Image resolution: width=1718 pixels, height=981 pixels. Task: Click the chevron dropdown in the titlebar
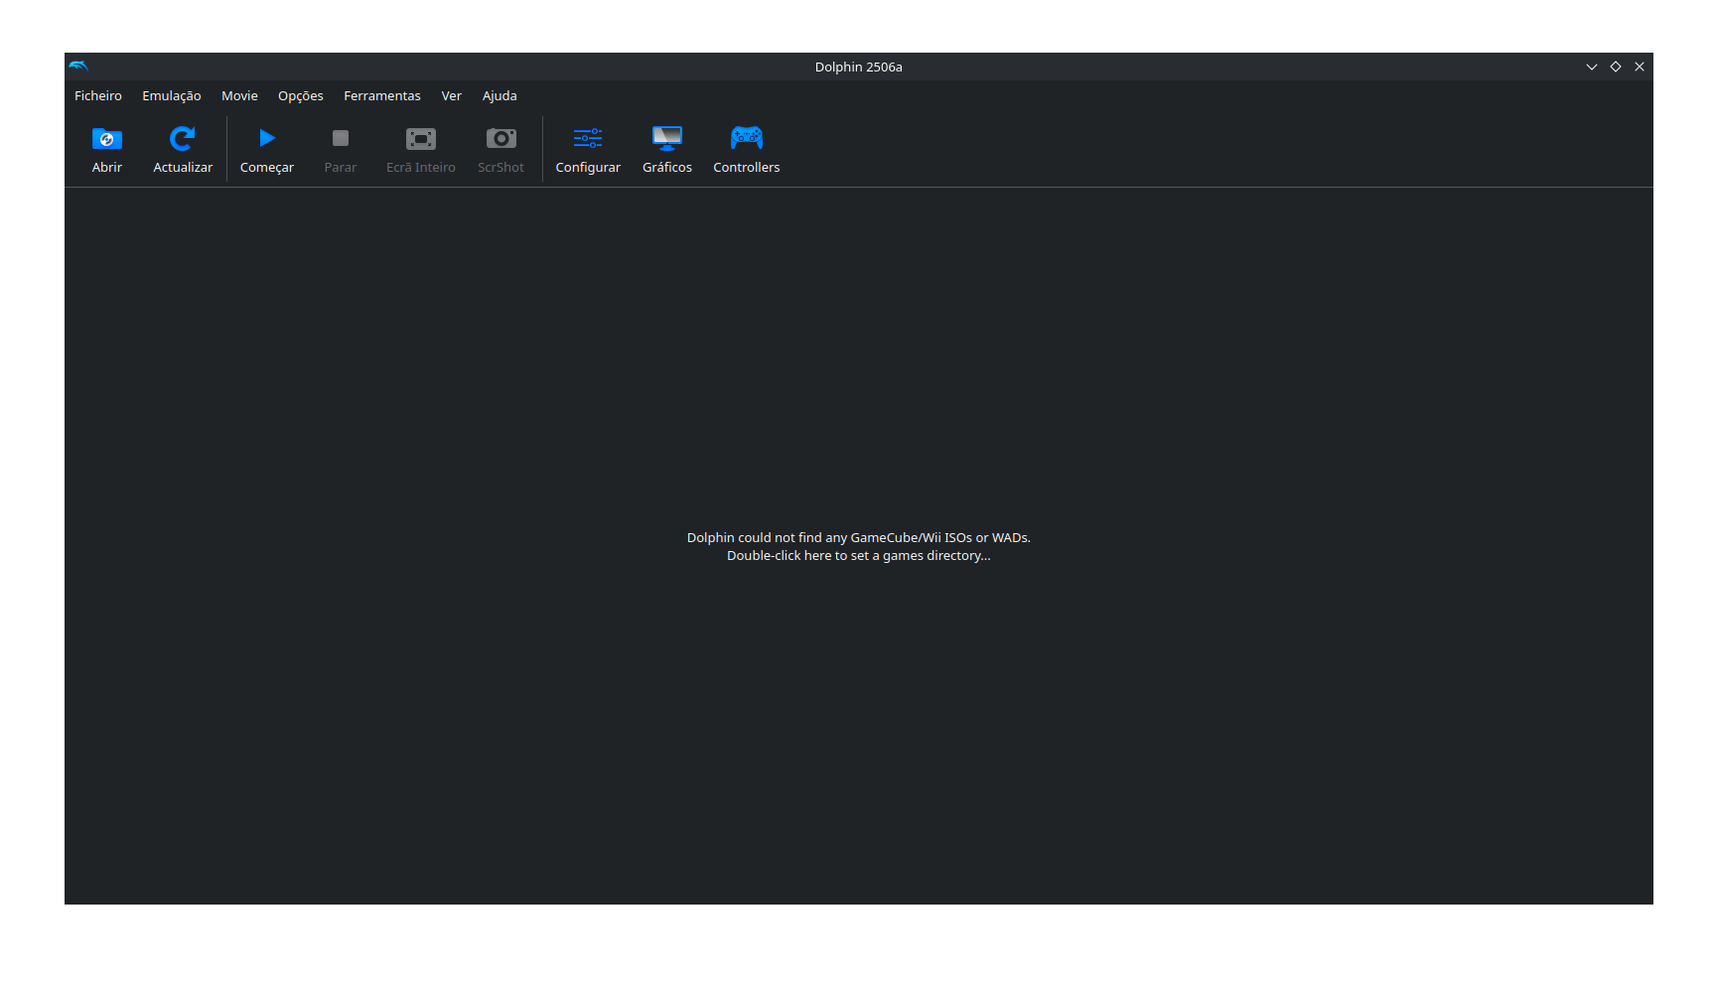point(1592,67)
